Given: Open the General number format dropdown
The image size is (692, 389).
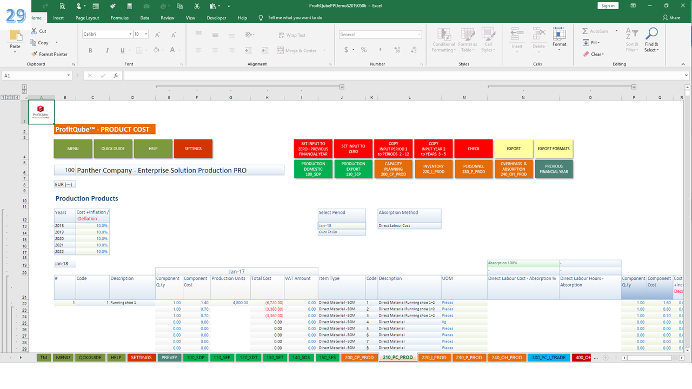Looking at the screenshot, I should (x=419, y=35).
